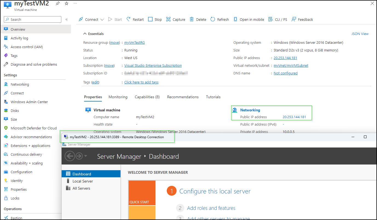
Task: Mark myTestVM2 as favorite with star icon
Action: click(x=67, y=3)
